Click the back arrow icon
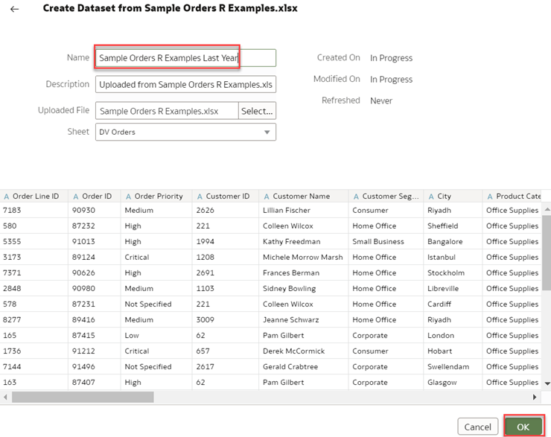Screen dimensions: 551x437 15,9
